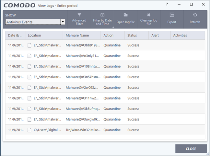
Task: Click file icon in Malware@#2w093z row
Action: (29, 88)
